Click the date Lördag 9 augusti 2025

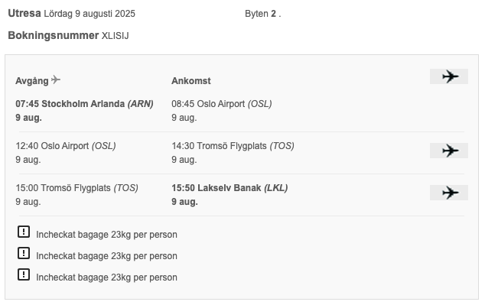click(x=90, y=14)
